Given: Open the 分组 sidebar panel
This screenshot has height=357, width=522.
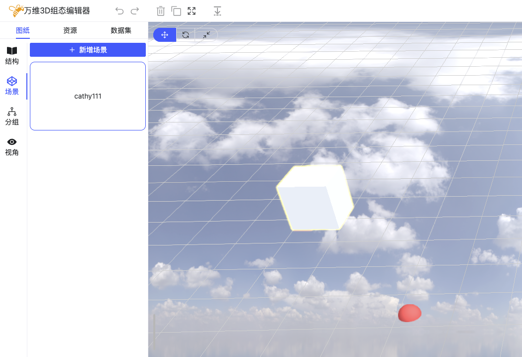Looking at the screenshot, I should (12, 117).
